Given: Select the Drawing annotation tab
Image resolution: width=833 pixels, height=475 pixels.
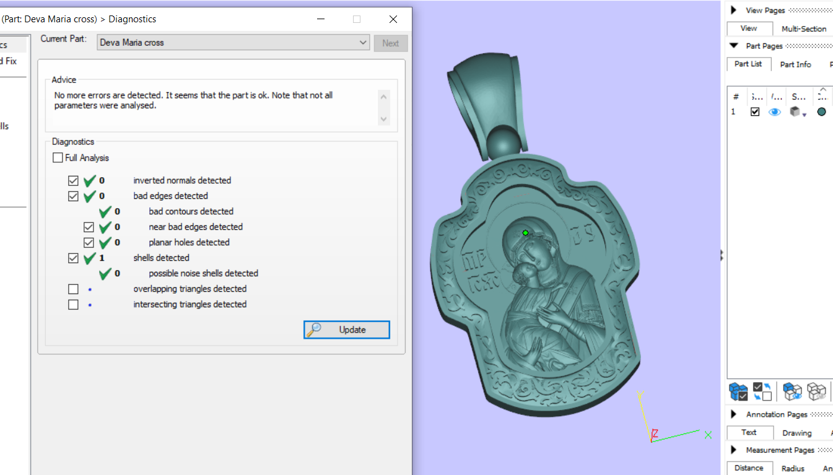Looking at the screenshot, I should (x=796, y=433).
